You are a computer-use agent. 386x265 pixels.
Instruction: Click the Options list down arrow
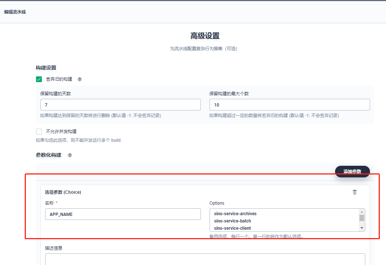coord(362,228)
